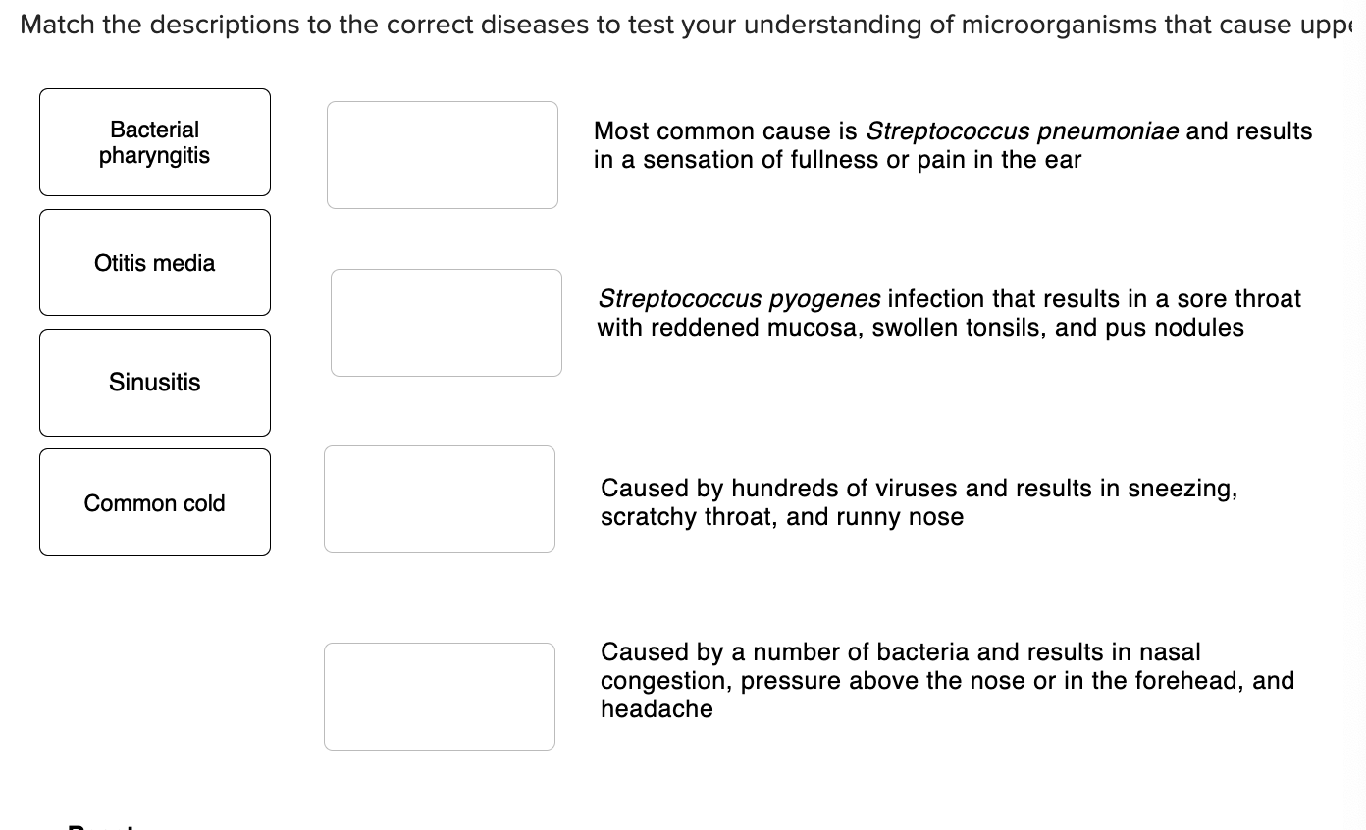Select the Bacterial pharyngitis answer tile
The image size is (1366, 830).
(x=154, y=141)
